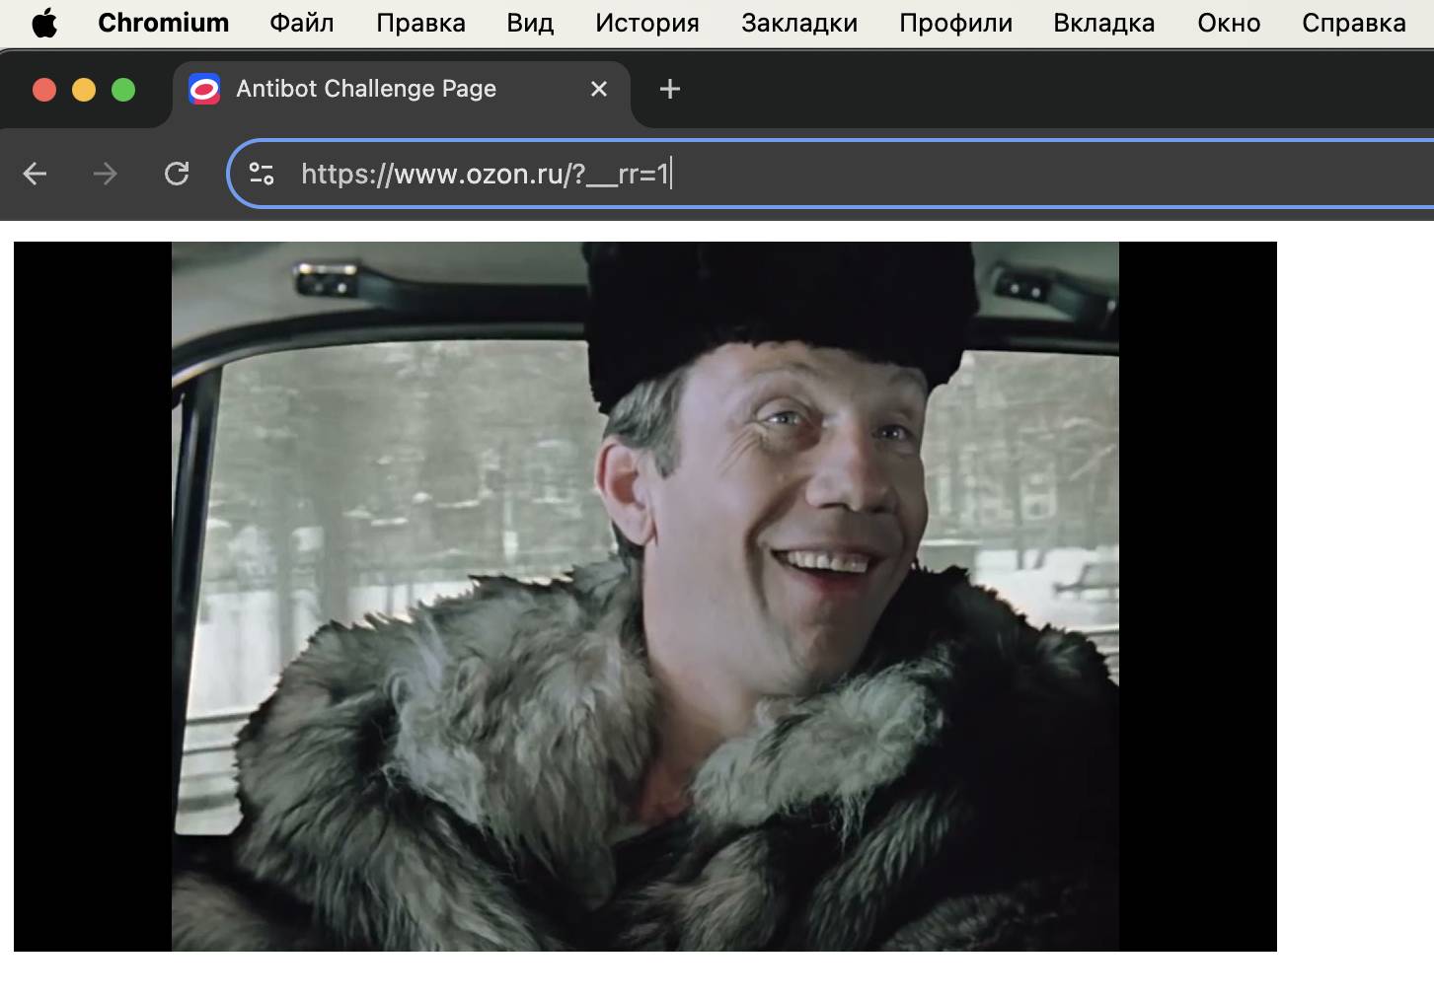This screenshot has width=1434, height=998.
Task: Open the Окно menu
Action: click(1229, 23)
